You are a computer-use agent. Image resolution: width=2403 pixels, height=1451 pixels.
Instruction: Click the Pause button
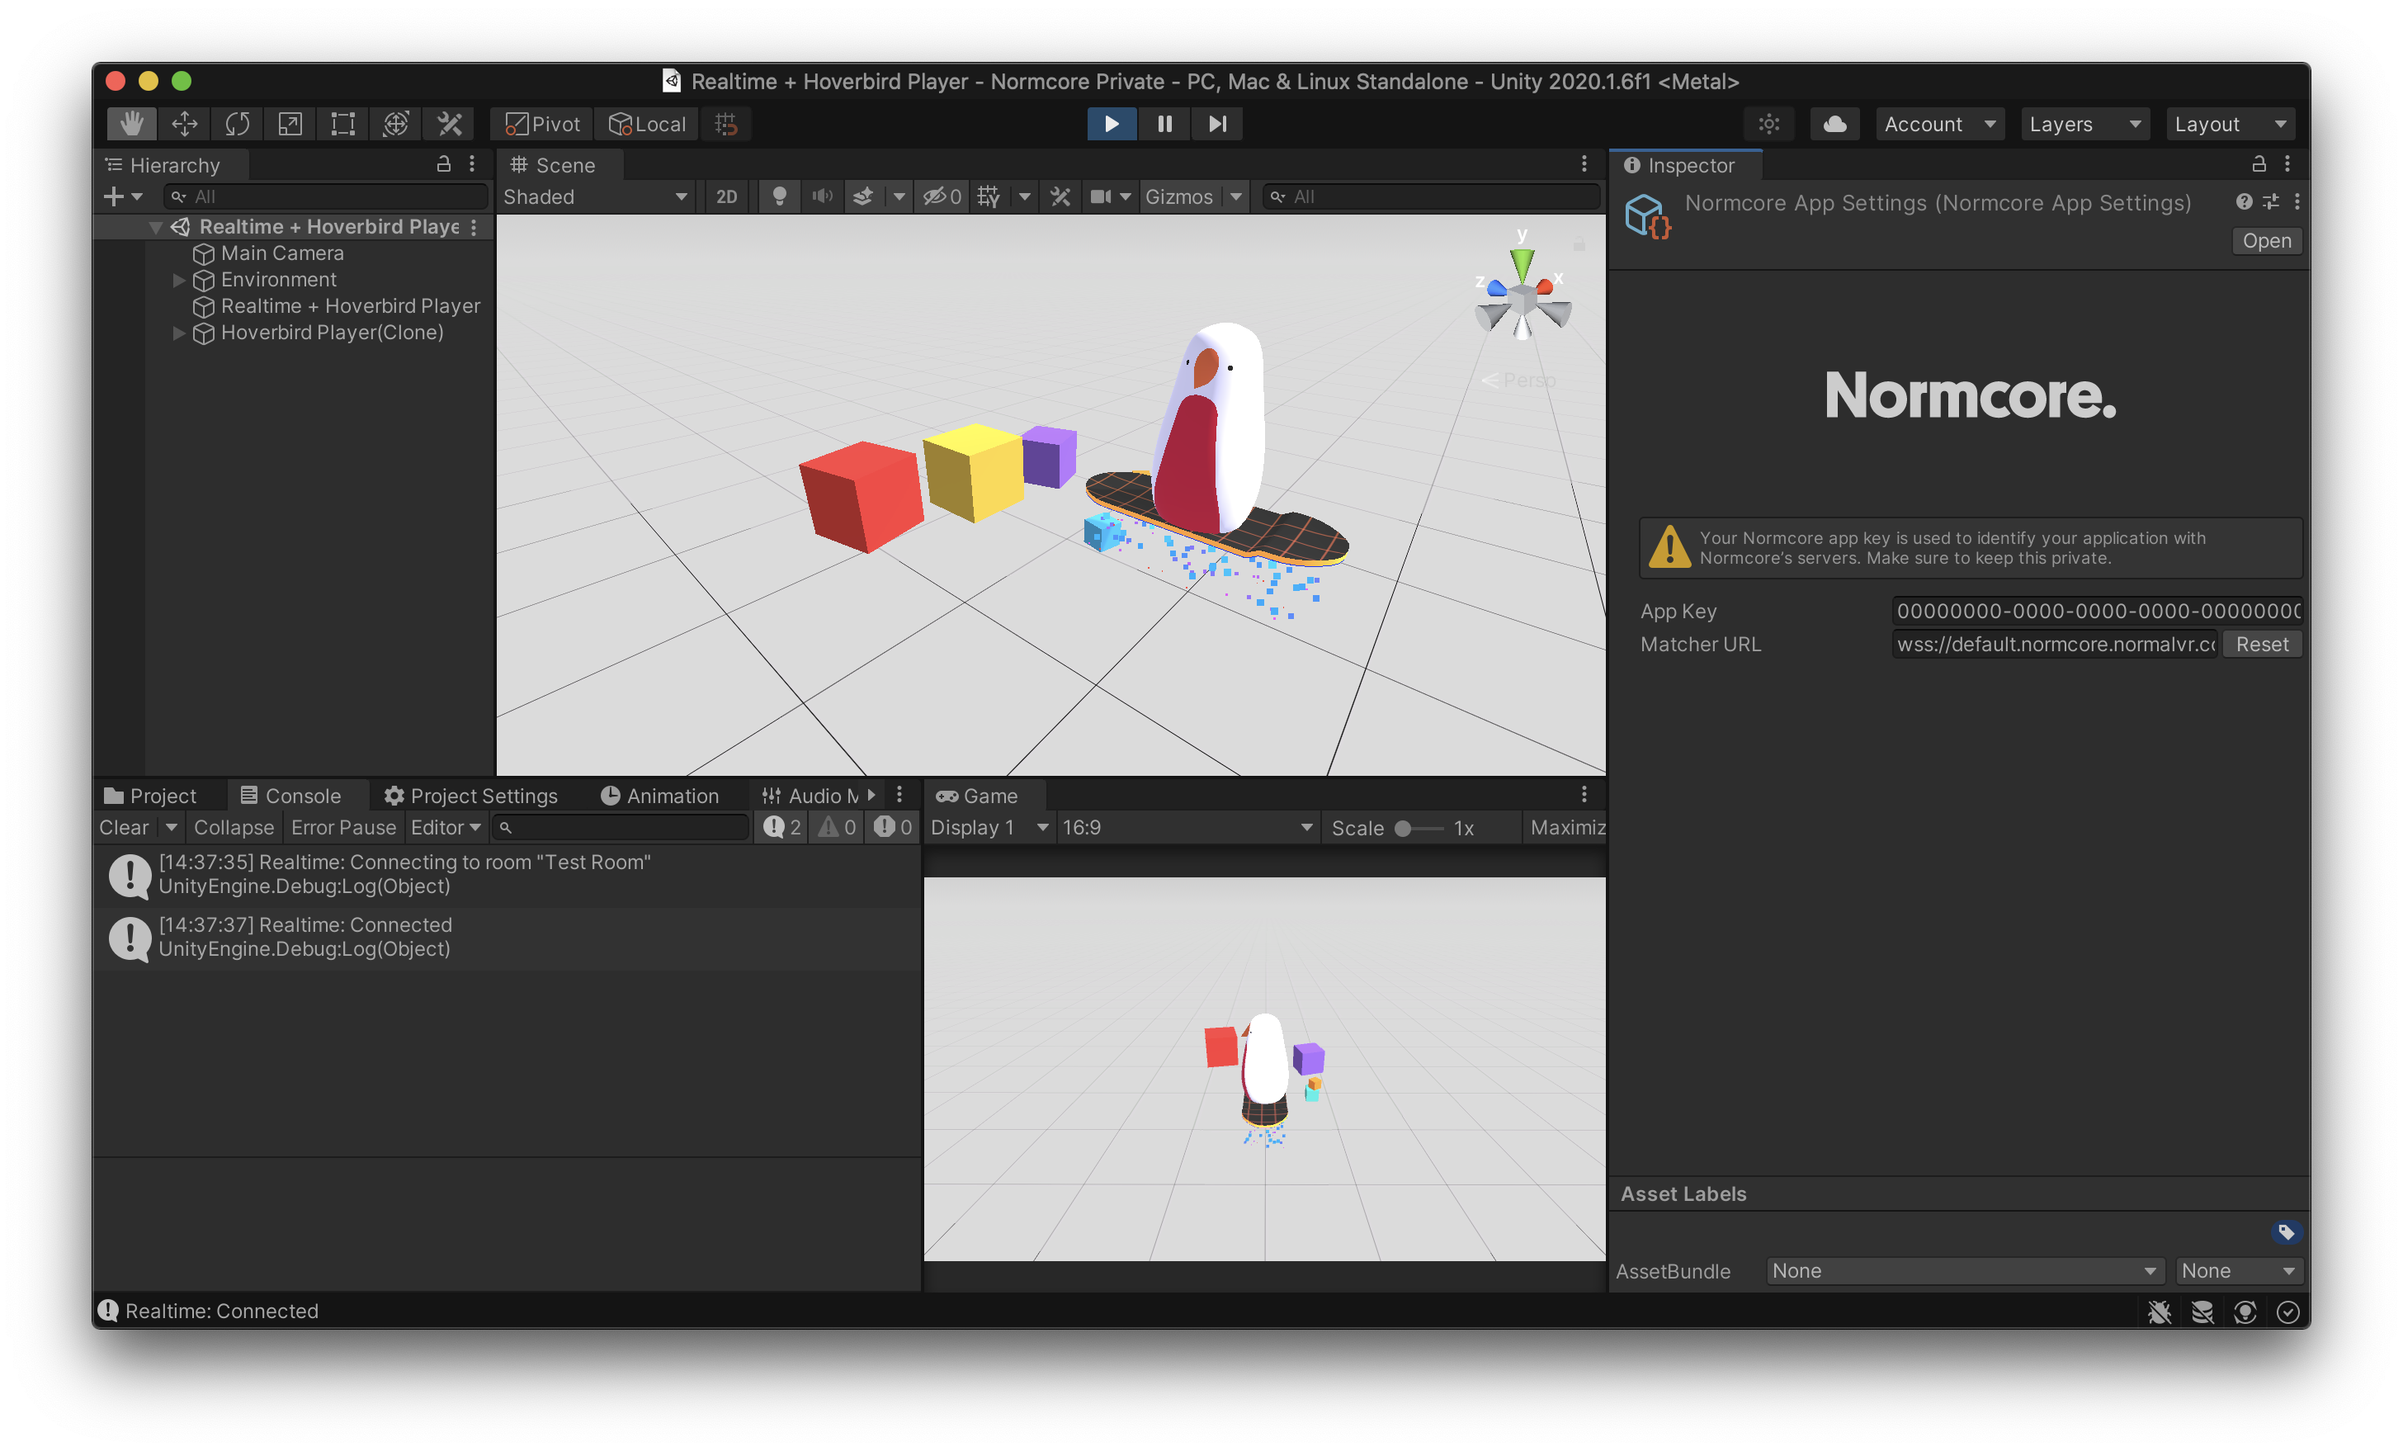point(1164,124)
